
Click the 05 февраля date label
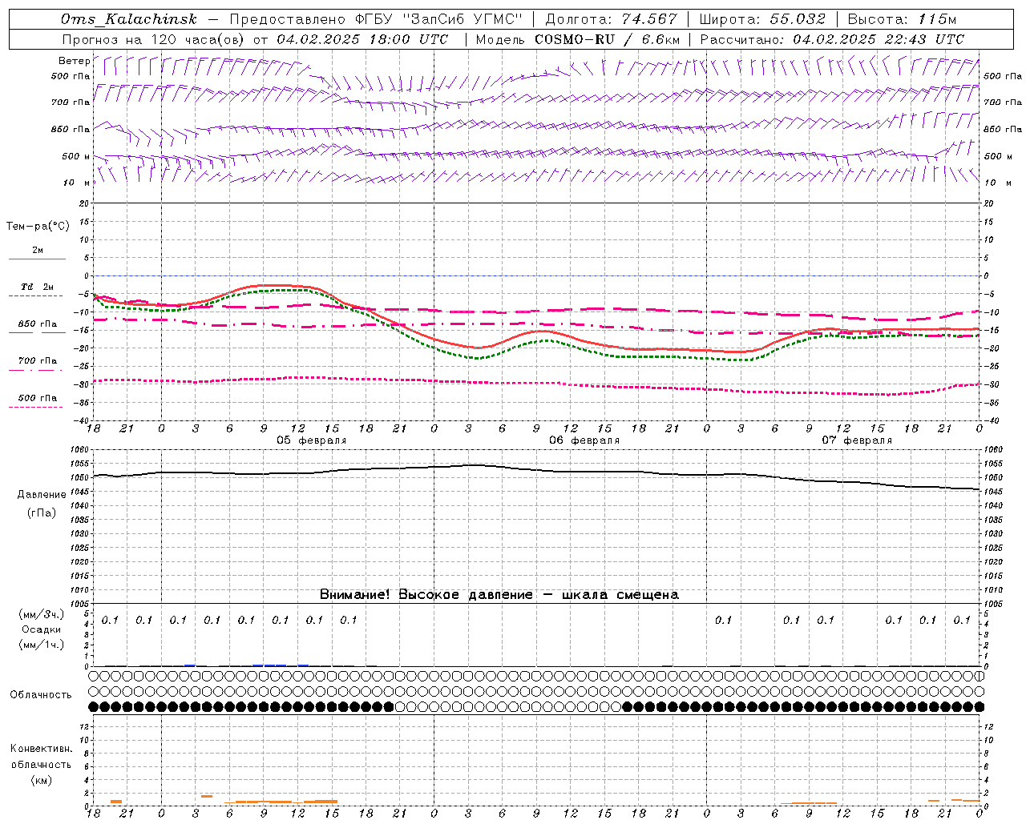point(312,440)
